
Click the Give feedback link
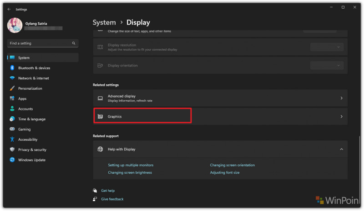click(x=112, y=199)
